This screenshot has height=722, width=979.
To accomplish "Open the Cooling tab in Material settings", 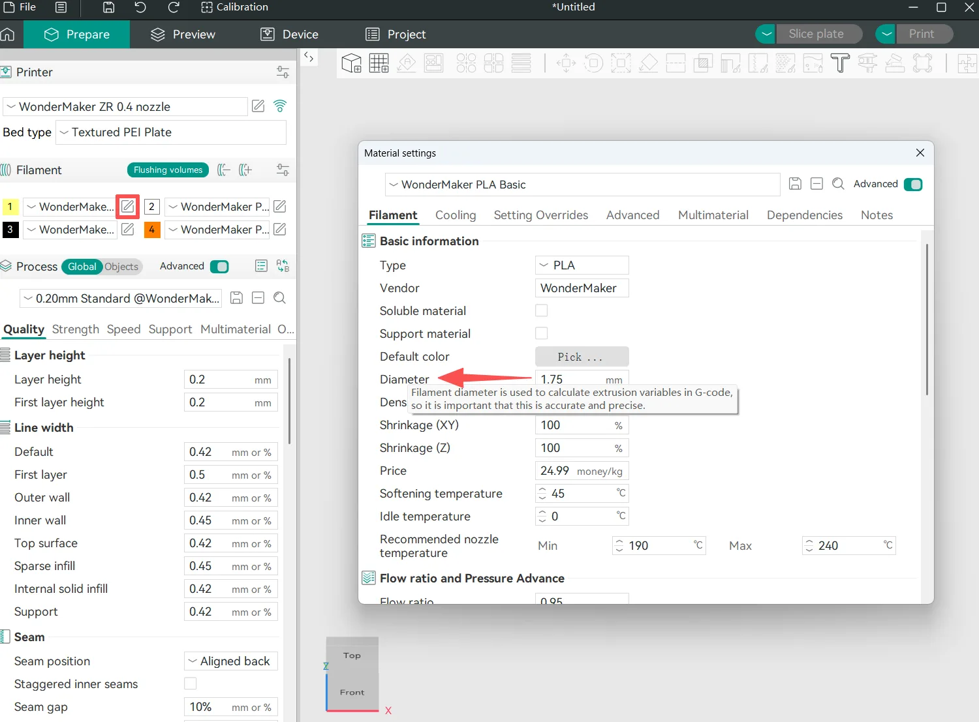I will 456,215.
